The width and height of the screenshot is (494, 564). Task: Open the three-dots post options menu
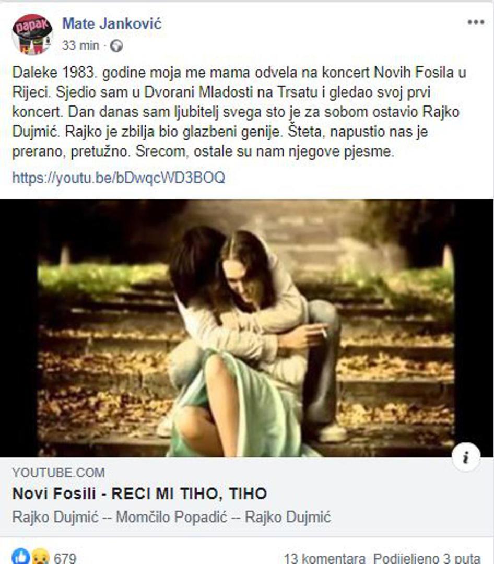point(476,22)
